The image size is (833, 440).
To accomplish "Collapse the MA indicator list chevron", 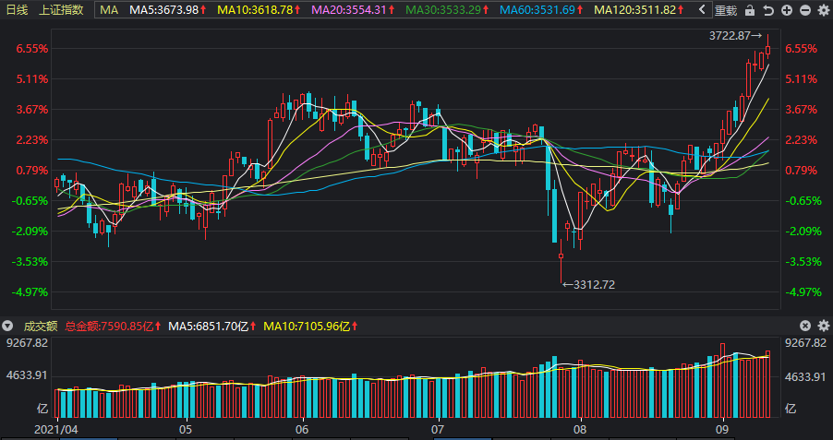I will tap(702, 9).
